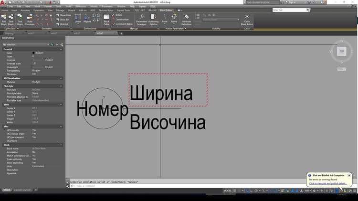Click the Attribute Definition icon
Image resolution: width=358 pixels, height=201 pixels.
click(186, 20)
